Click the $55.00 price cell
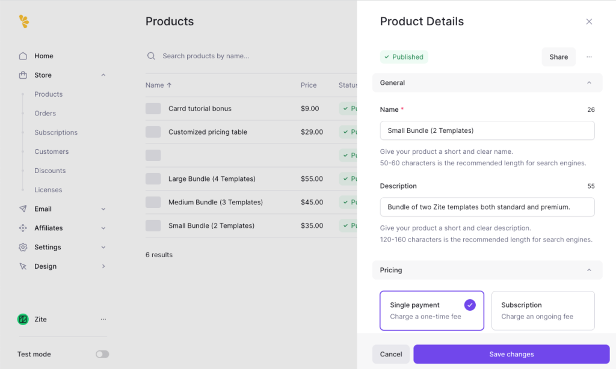 (312, 178)
